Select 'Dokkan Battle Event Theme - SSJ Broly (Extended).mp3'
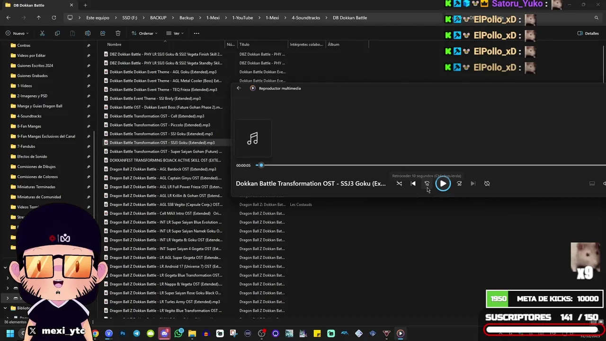Viewport: 606px width, 341px height. point(155,99)
